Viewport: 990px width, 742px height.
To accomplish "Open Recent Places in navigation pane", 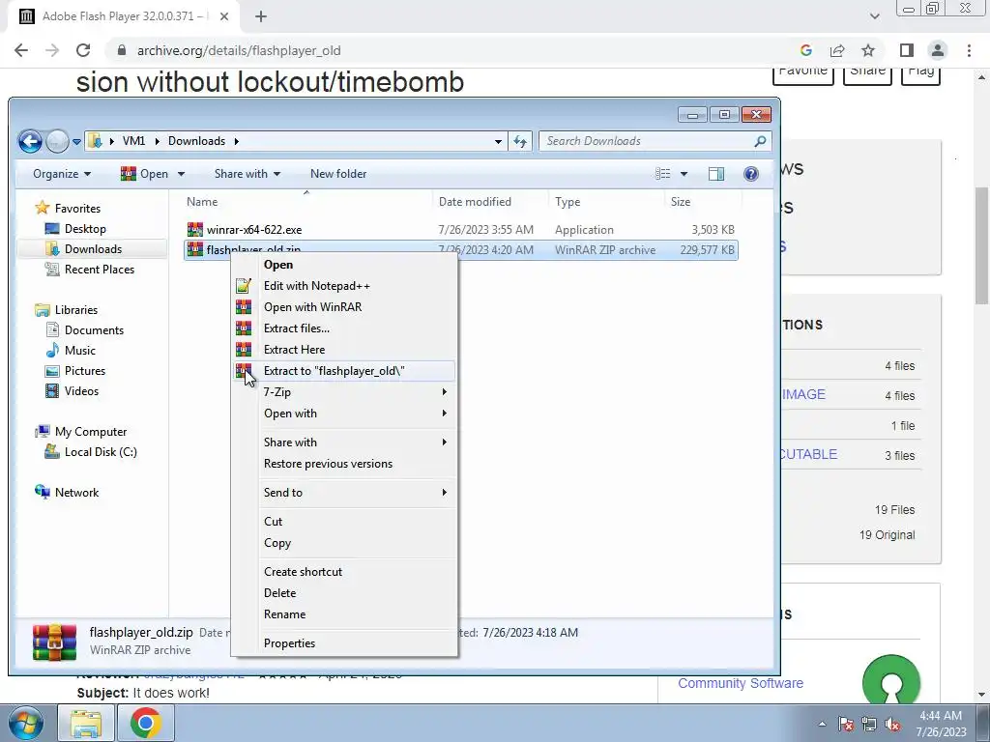I will coord(89,270).
